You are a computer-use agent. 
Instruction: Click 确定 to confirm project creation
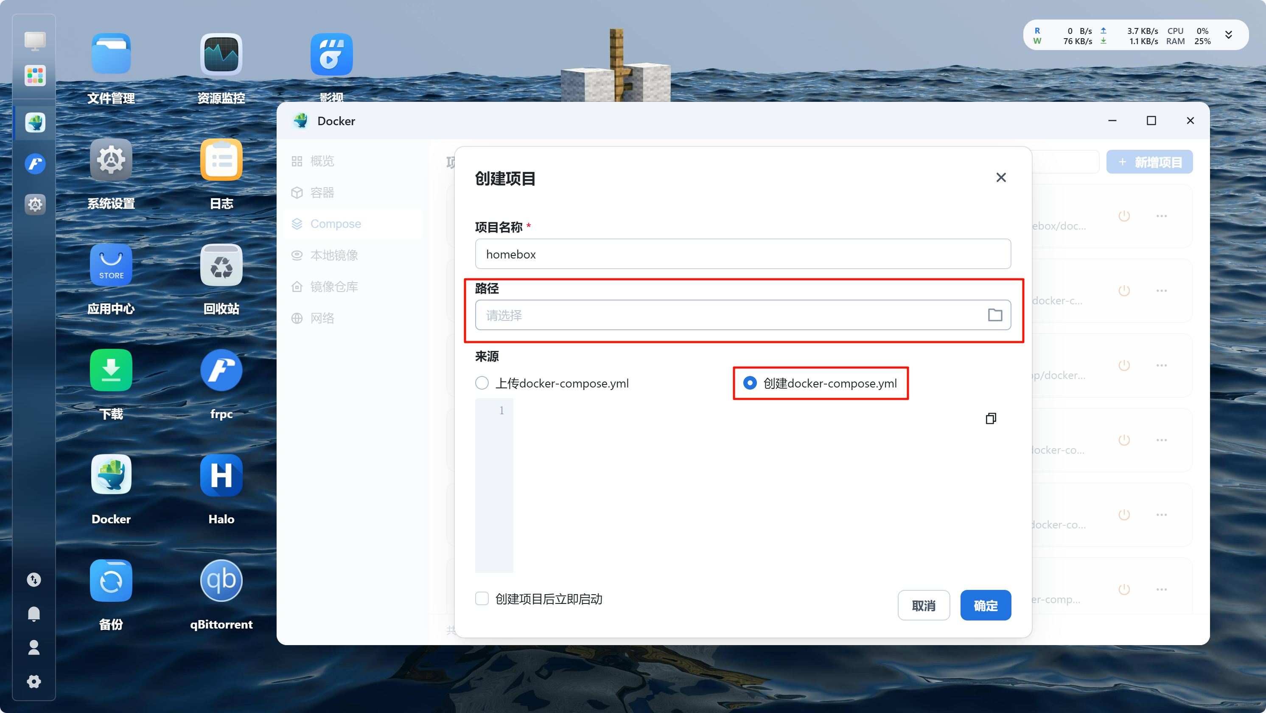(x=986, y=605)
